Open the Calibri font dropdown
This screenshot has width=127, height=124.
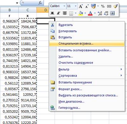(x=64, y=6)
